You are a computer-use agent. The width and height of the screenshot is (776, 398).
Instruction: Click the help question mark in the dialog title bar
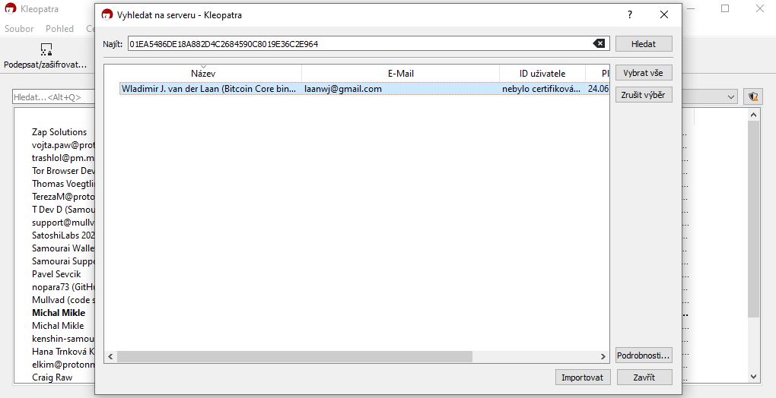(x=629, y=14)
